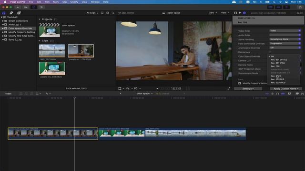
Task: Open the enhancement magic wand menu
Action: point(129,88)
